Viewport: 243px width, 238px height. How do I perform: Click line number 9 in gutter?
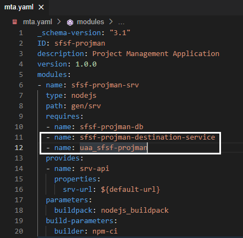(21, 117)
